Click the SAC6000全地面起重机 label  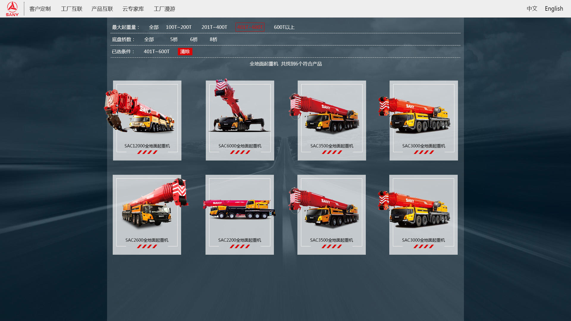tap(240, 146)
